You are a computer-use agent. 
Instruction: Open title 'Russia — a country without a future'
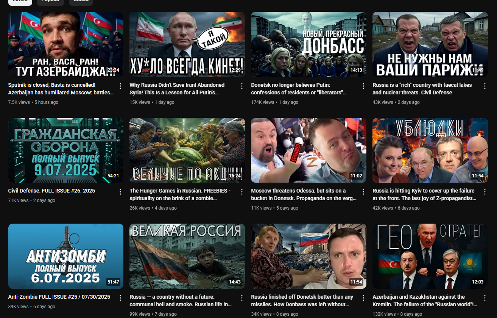click(181, 301)
